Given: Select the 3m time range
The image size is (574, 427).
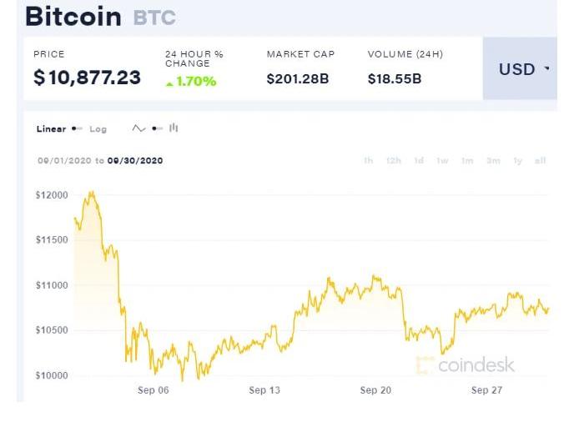Looking at the screenshot, I should [x=493, y=161].
